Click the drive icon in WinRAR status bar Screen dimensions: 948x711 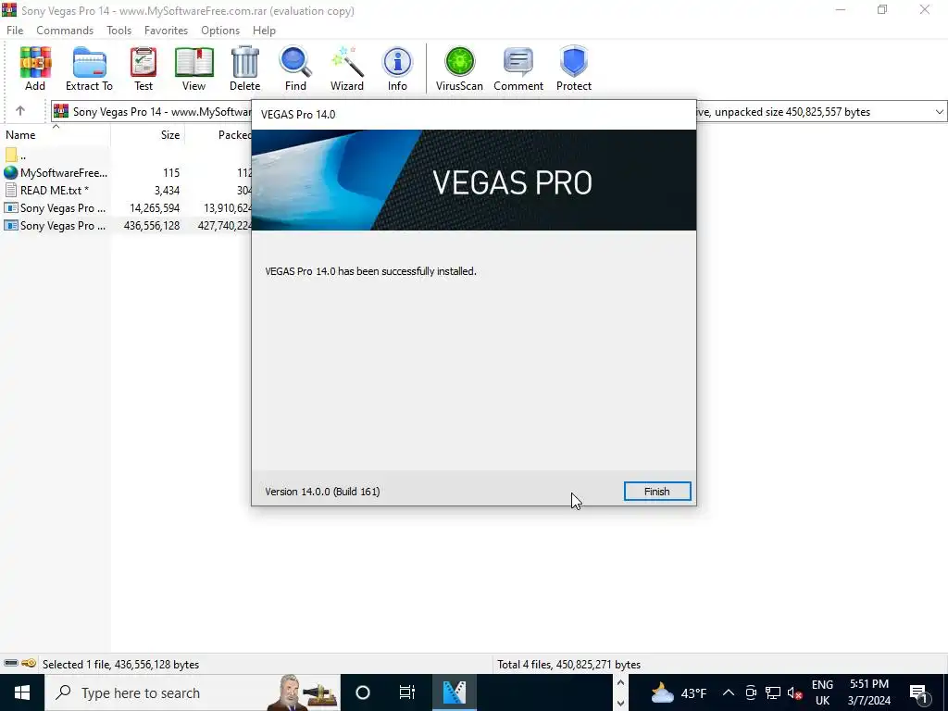[11, 663]
